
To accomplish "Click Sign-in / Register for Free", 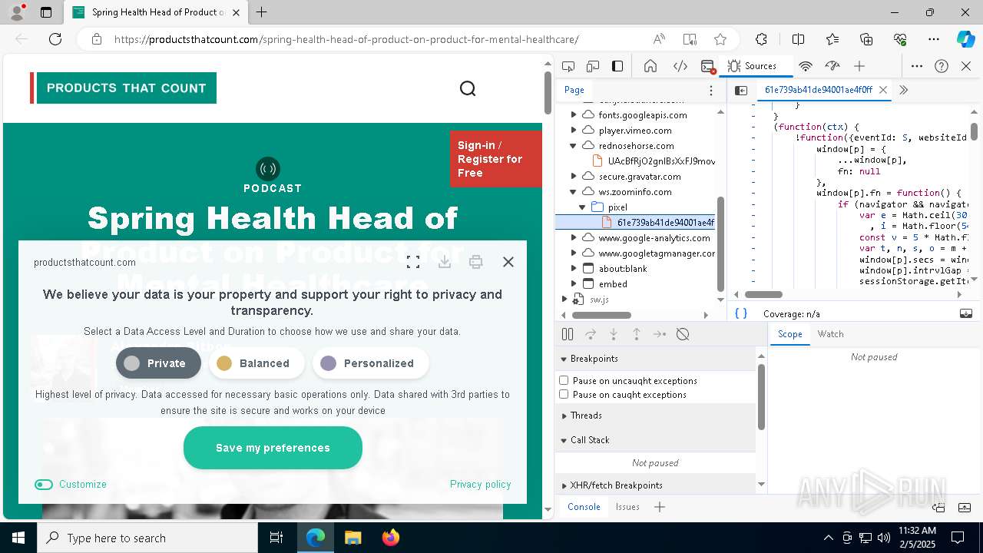I will (x=495, y=159).
